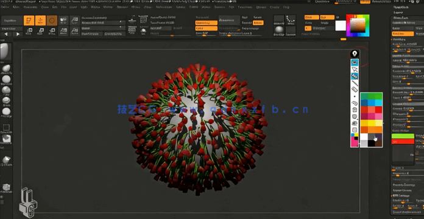Click the list-page icon in the top toolbar

tap(143, 19)
